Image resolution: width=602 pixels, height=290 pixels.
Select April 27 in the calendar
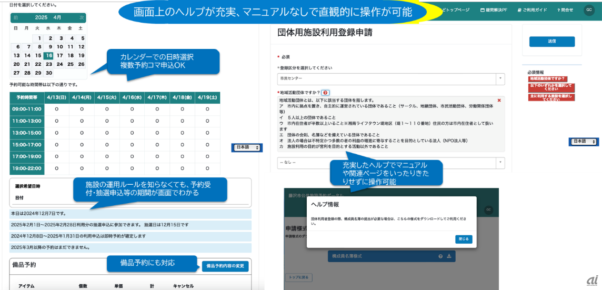coord(16,73)
